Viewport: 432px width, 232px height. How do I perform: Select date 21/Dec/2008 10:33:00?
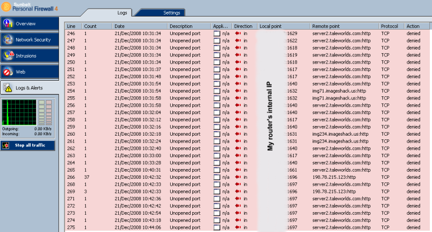[x=138, y=156]
